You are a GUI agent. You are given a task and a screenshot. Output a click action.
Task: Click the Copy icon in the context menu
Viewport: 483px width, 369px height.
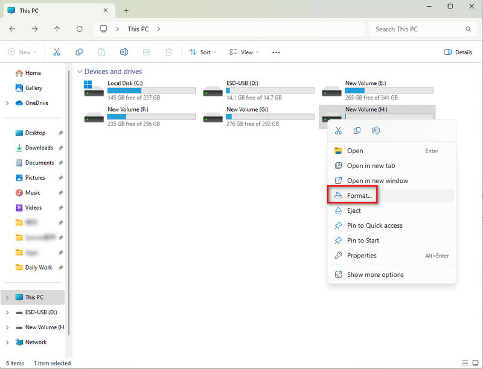click(357, 131)
